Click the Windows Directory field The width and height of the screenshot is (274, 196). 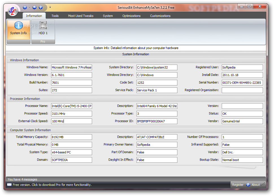click(x=157, y=75)
